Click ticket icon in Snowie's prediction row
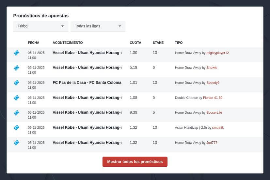Viewport: 270px width, 180px height. (x=17, y=68)
